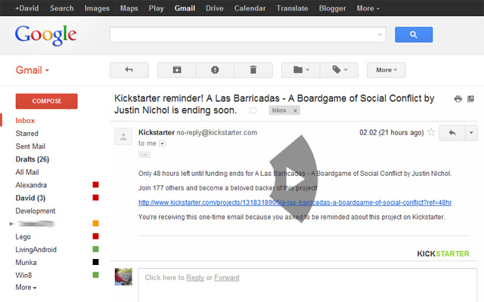This screenshot has width=484, height=302.
Task: Click the no-reply@kickstarter.com sender address
Action: (217, 133)
